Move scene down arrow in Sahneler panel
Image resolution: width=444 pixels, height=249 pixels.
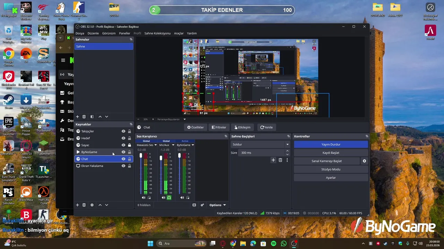click(x=106, y=117)
